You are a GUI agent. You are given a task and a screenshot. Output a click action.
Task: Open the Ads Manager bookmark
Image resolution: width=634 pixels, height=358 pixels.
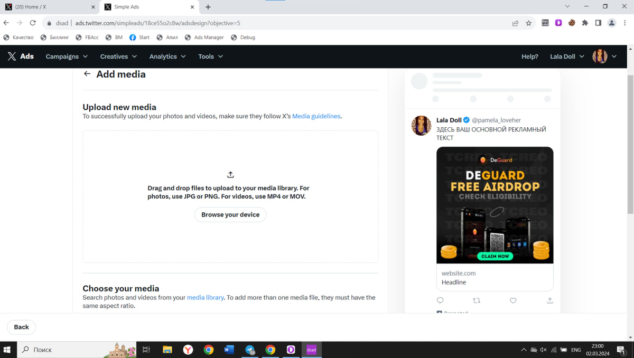coord(204,37)
